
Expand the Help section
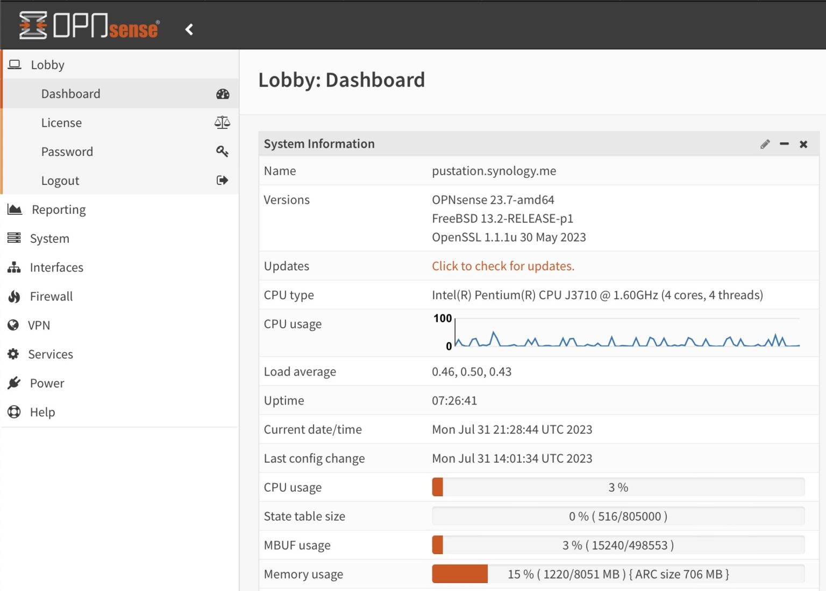pyautogui.click(x=42, y=412)
